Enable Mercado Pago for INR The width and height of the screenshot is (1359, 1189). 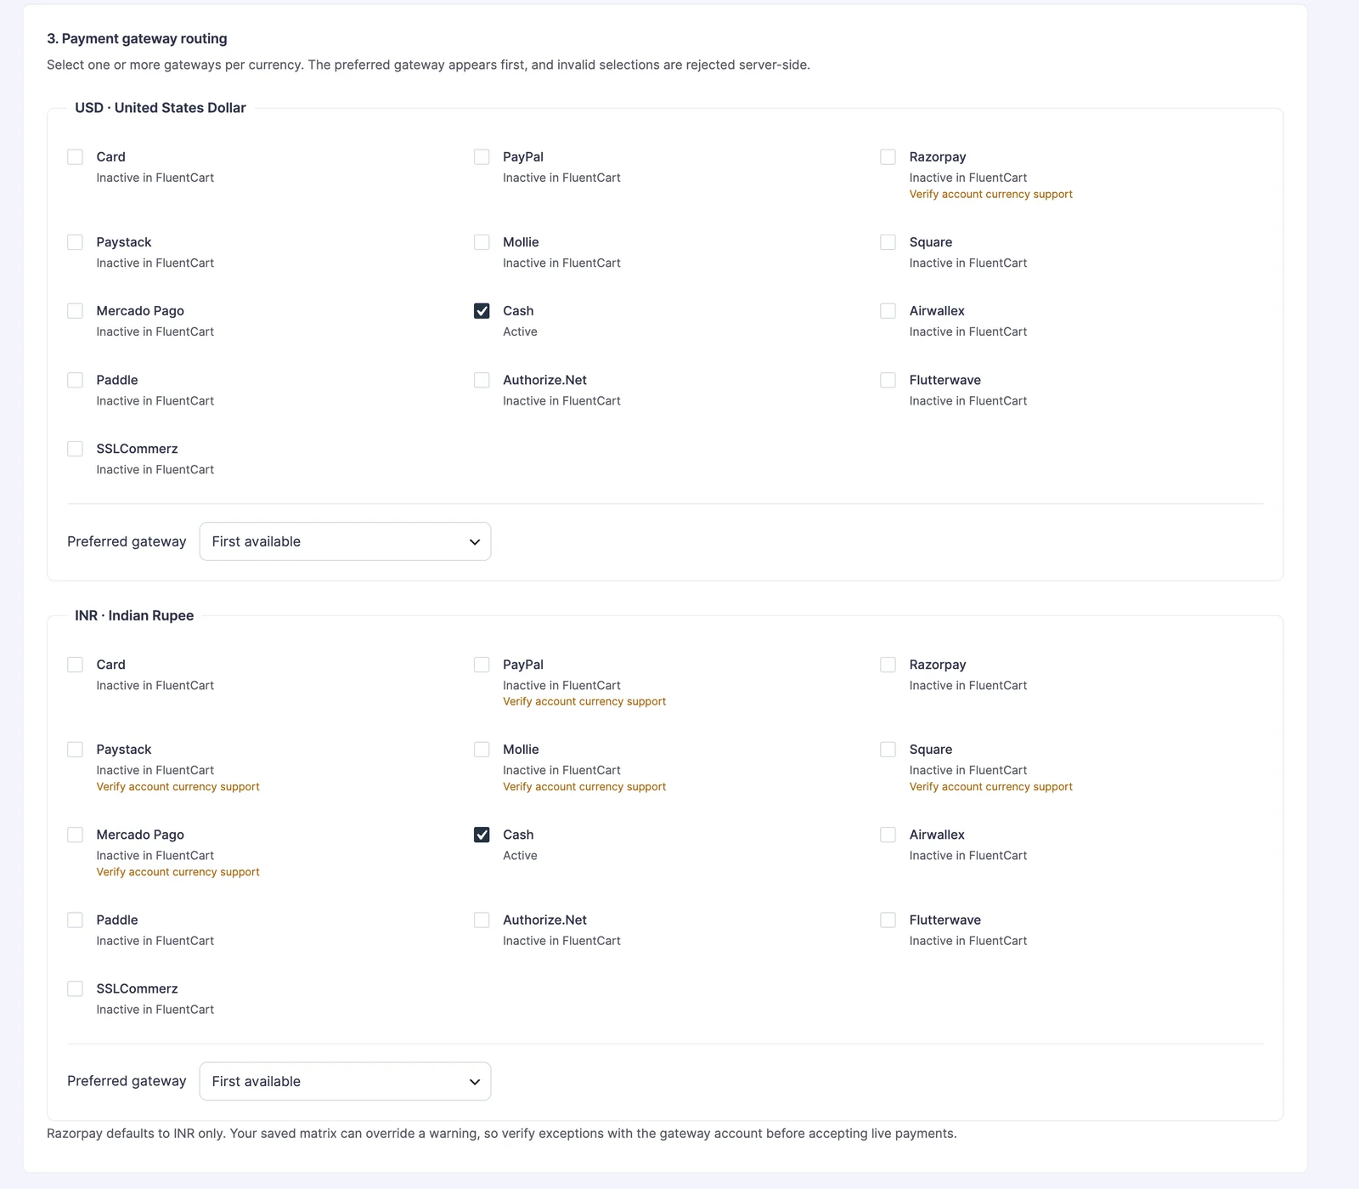click(x=75, y=835)
